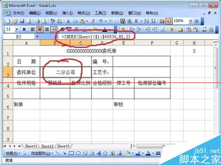Image resolution: width=221 pixels, height=165 pixels.
Task: Open the AutoSum functions arrow
Action: point(141,21)
